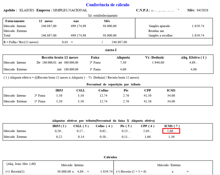The height and width of the screenshot is (175, 220).
Task: Select Mercado Interno CPP percentage 41,50
Action: tap(147, 96)
